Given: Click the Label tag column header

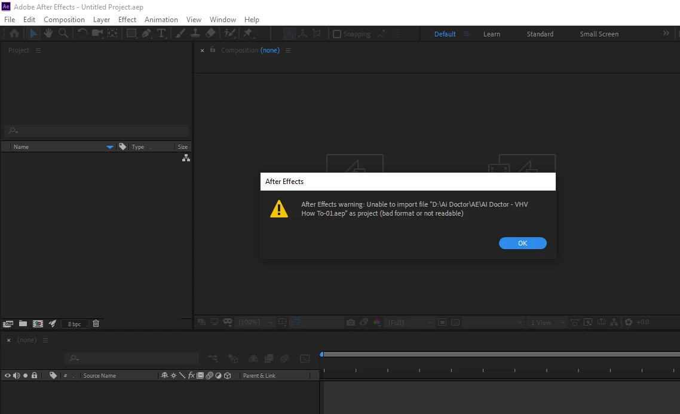Looking at the screenshot, I should pyautogui.click(x=122, y=146).
